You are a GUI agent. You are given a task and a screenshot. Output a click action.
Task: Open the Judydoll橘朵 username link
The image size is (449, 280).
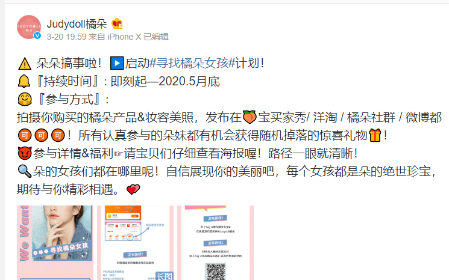77,24
